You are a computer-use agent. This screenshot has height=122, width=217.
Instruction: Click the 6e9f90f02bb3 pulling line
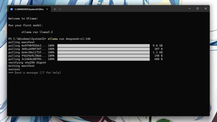[x=85, y=46]
